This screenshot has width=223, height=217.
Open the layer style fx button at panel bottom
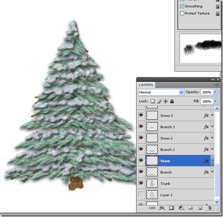(x=162, y=208)
